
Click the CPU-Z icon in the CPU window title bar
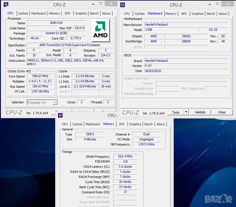pyautogui.click(x=6, y=5)
